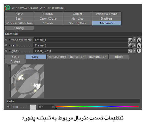
Task: Select the Handles tab
Action: [77, 19]
